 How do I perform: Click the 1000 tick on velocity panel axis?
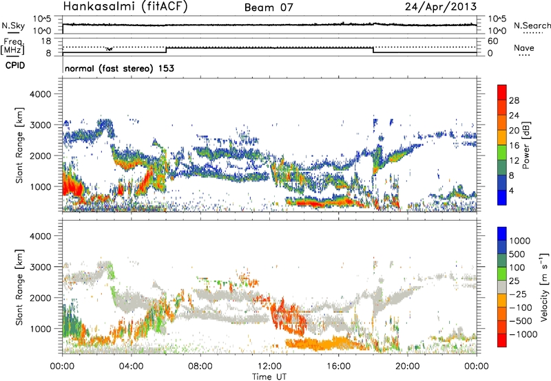40,329
